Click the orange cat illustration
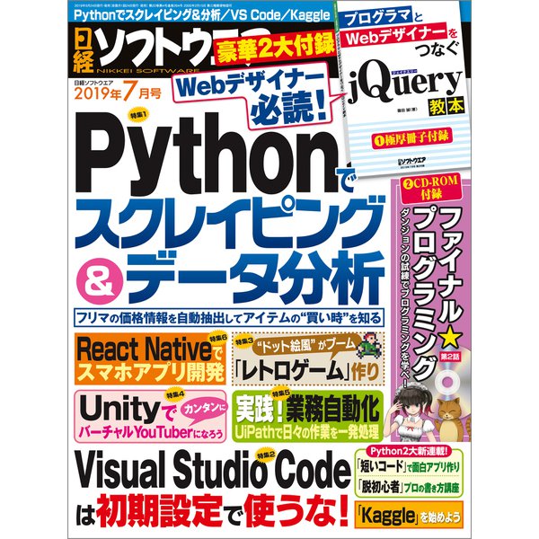This screenshot has width=539, height=539. [450, 420]
